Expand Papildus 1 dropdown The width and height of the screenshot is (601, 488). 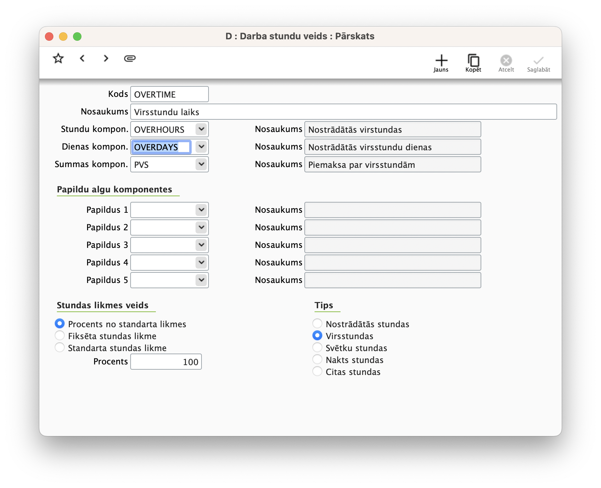pyautogui.click(x=202, y=210)
